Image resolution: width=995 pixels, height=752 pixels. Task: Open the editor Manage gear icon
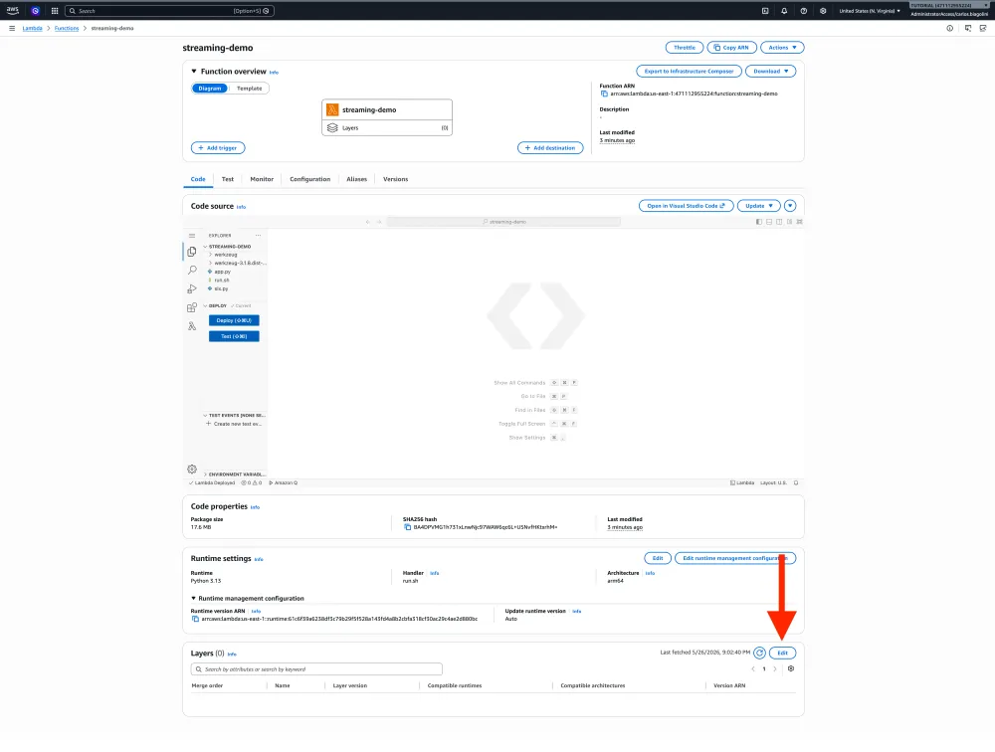point(192,469)
